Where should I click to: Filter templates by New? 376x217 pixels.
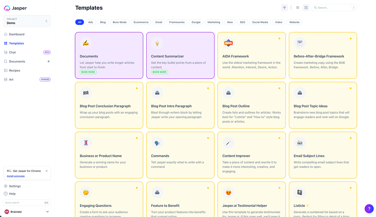[230, 22]
